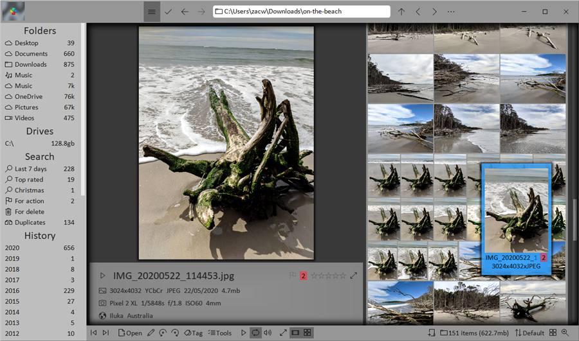Open the Tag menu

[x=194, y=333]
